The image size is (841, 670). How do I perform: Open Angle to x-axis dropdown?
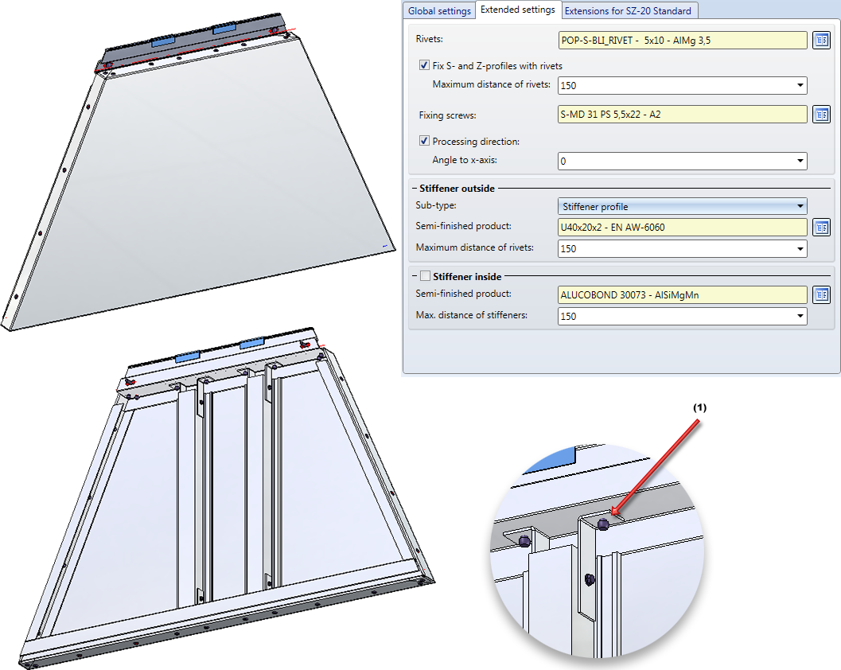[x=800, y=161]
